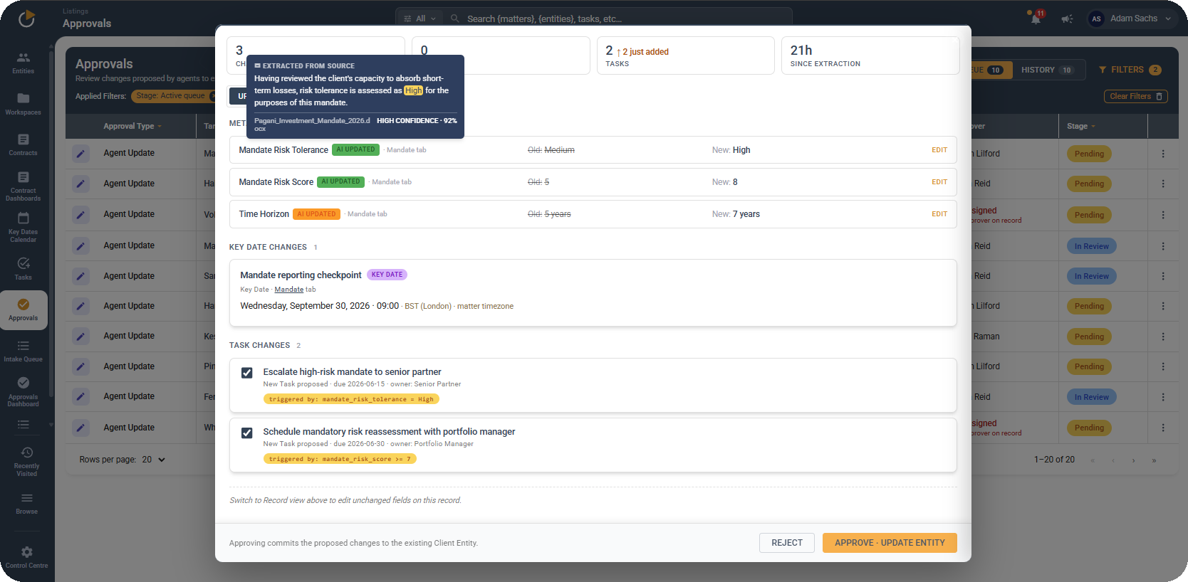Go to Contracts in sidebar
Viewport: 1188px width, 582px height.
pyautogui.click(x=24, y=144)
